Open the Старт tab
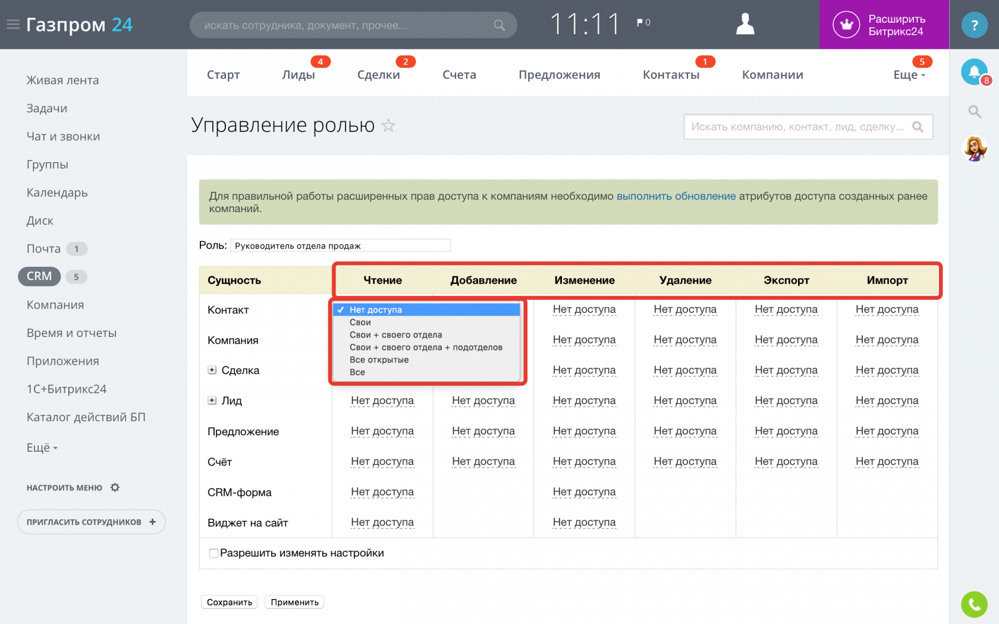Screen dimensions: 999x624 click(224, 75)
